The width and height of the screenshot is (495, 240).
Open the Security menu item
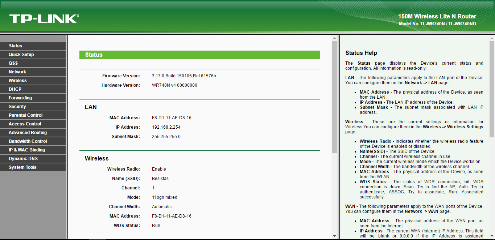tap(33, 107)
